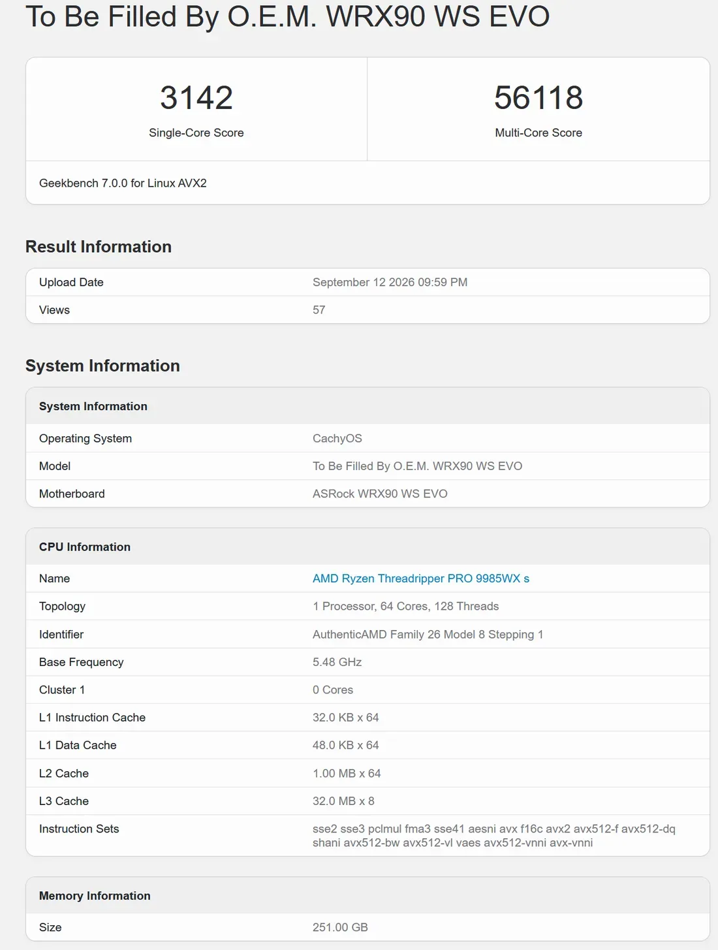Open the AMD Ryzen Threadripper PRO 9985WX link
The height and width of the screenshot is (950, 718).
tap(421, 578)
